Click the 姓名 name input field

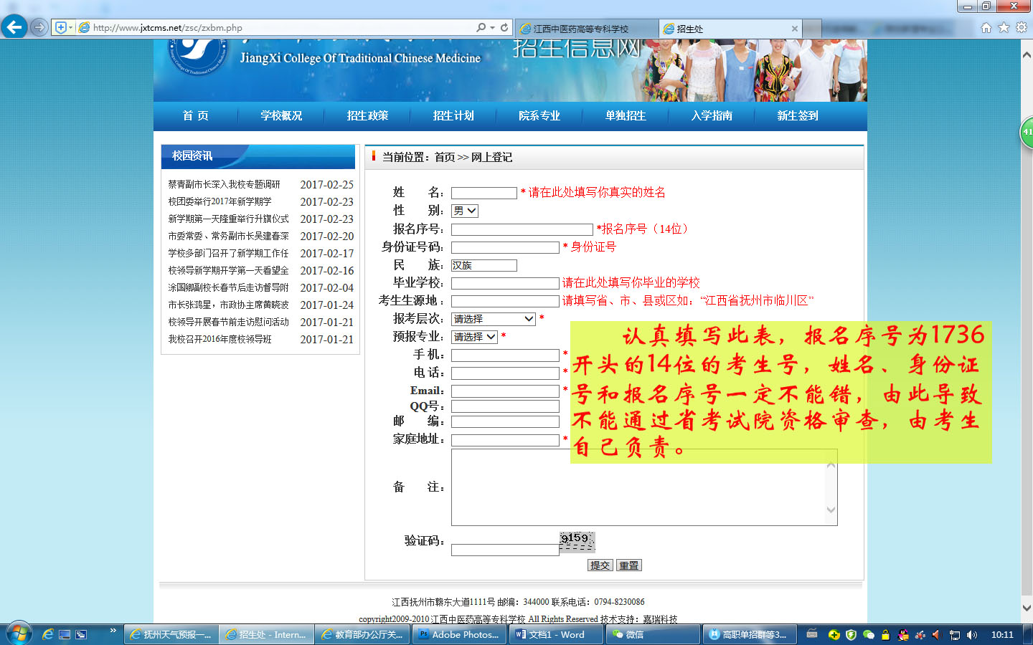pos(484,193)
